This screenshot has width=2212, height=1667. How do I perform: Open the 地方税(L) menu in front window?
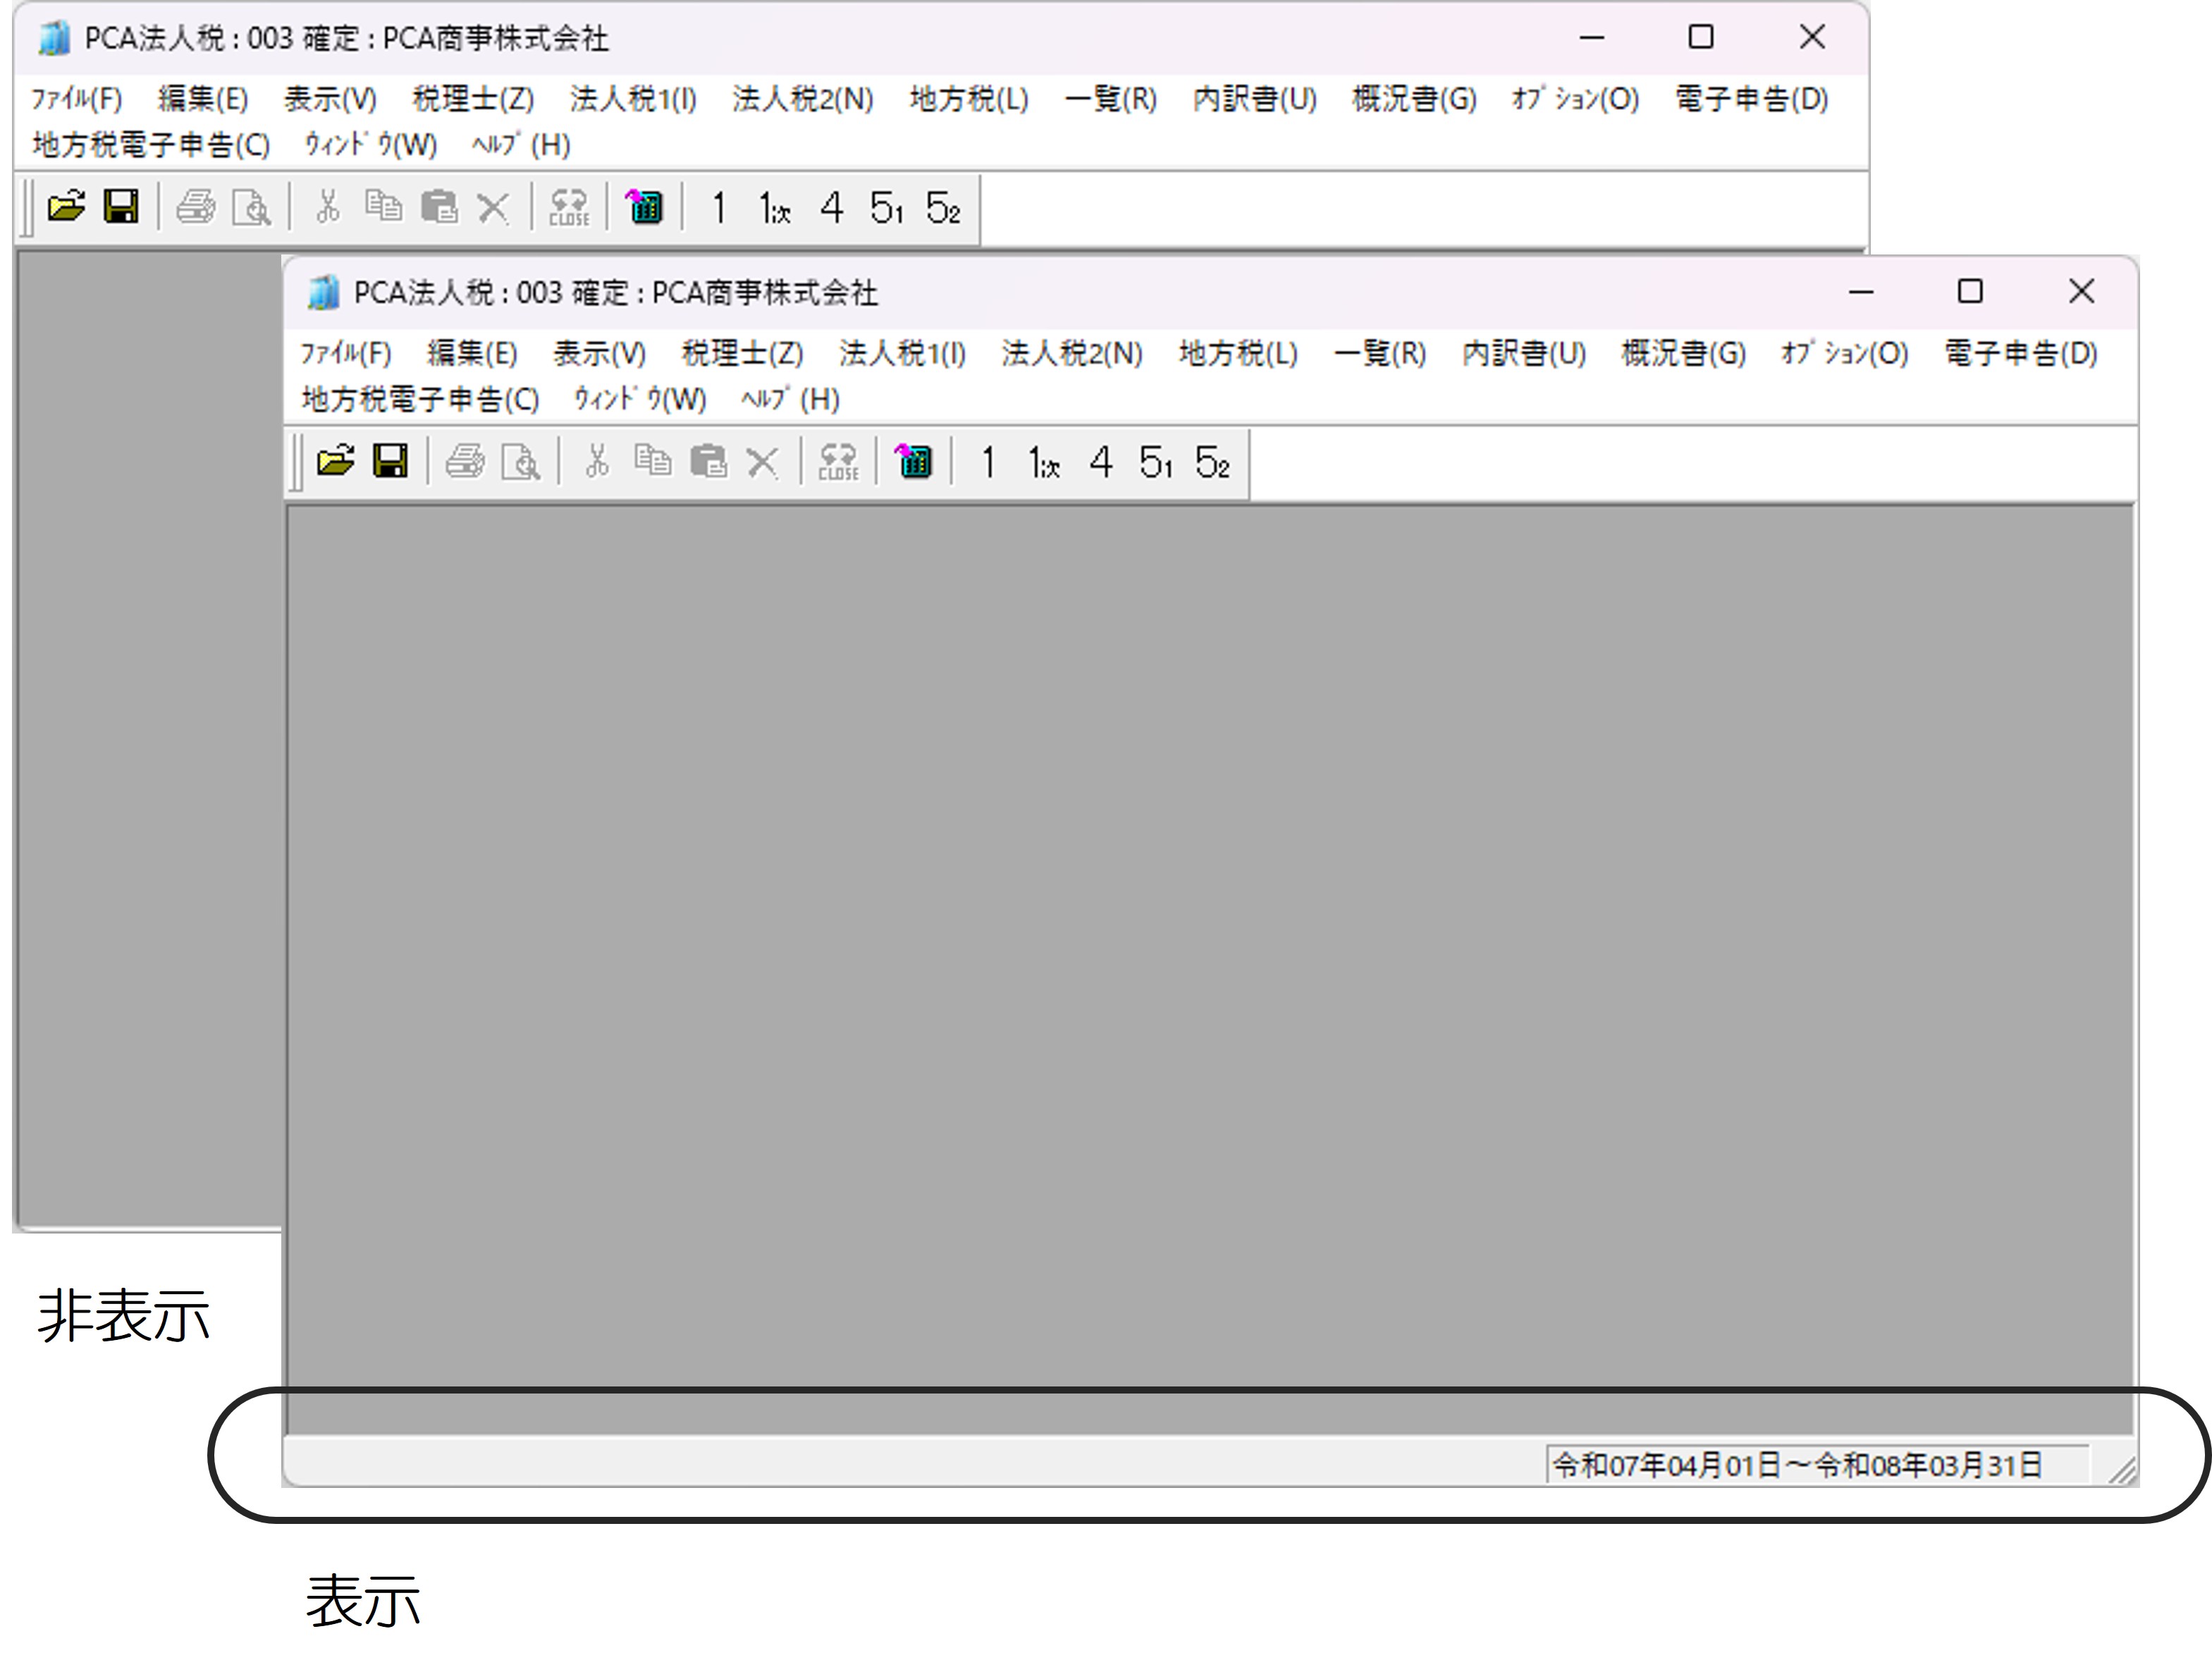pyautogui.click(x=1238, y=353)
